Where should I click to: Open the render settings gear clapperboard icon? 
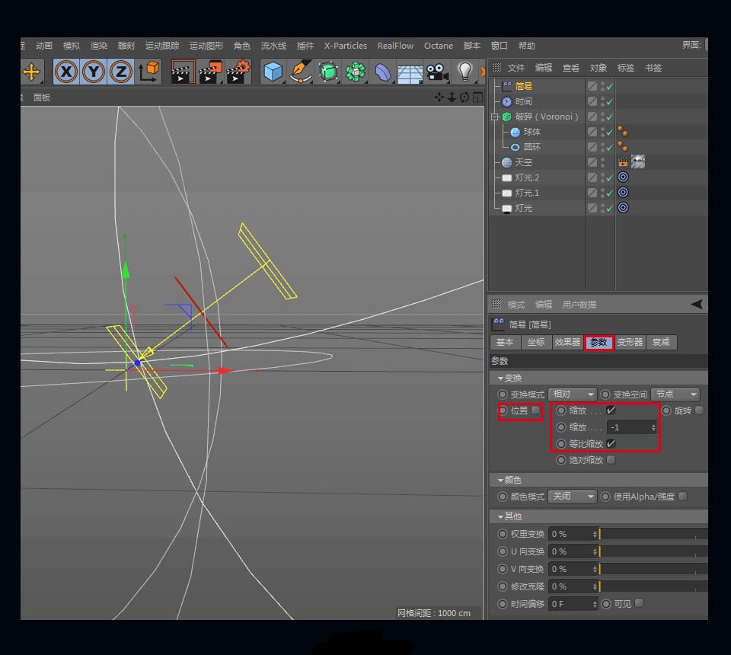(238, 72)
